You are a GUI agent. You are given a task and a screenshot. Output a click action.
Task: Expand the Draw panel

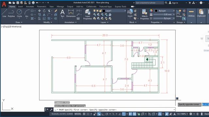click(x=19, y=22)
